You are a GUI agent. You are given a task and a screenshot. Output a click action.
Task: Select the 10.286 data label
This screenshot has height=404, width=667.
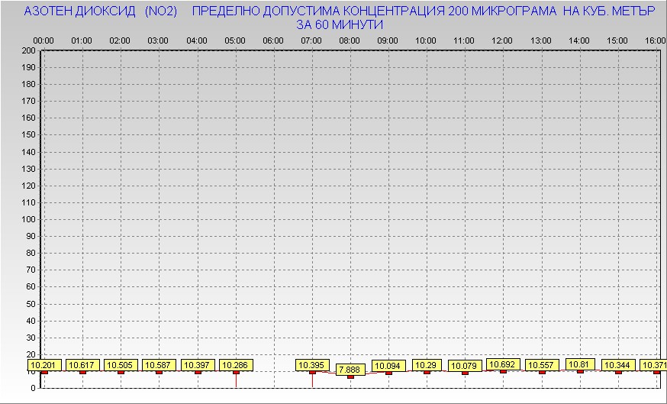click(x=236, y=365)
